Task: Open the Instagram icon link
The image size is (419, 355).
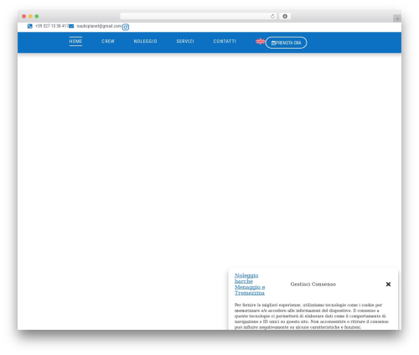Action: pos(126,27)
